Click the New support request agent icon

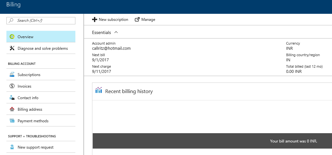pyautogui.click(x=12, y=147)
